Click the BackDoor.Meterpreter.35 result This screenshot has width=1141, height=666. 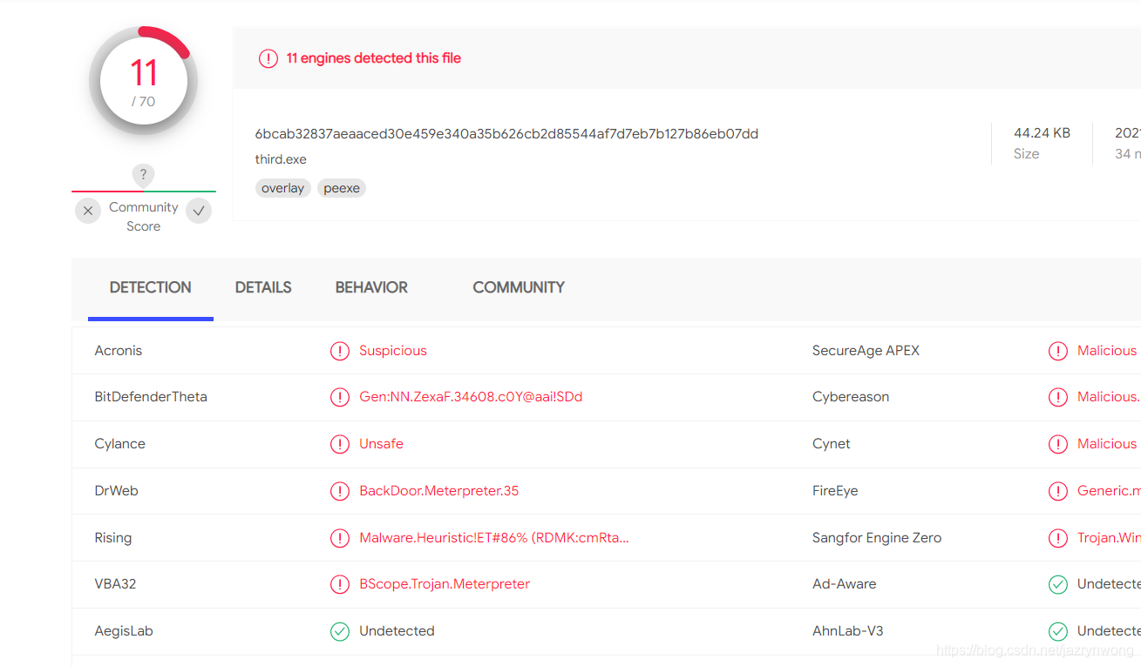pyautogui.click(x=439, y=491)
